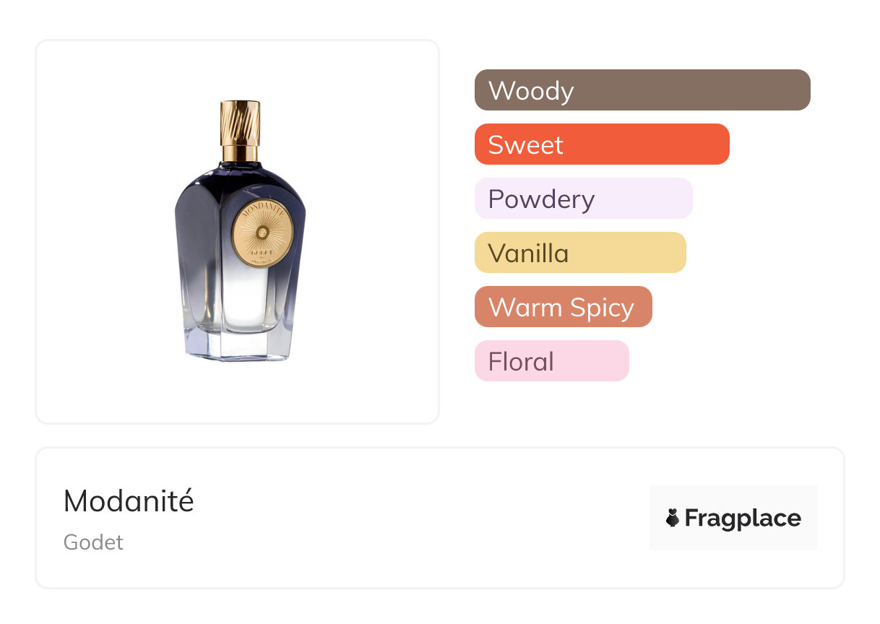Click the gold neck collar below the cap
Image resolution: width=880 pixels, height=624 pixels.
pyautogui.click(x=240, y=152)
